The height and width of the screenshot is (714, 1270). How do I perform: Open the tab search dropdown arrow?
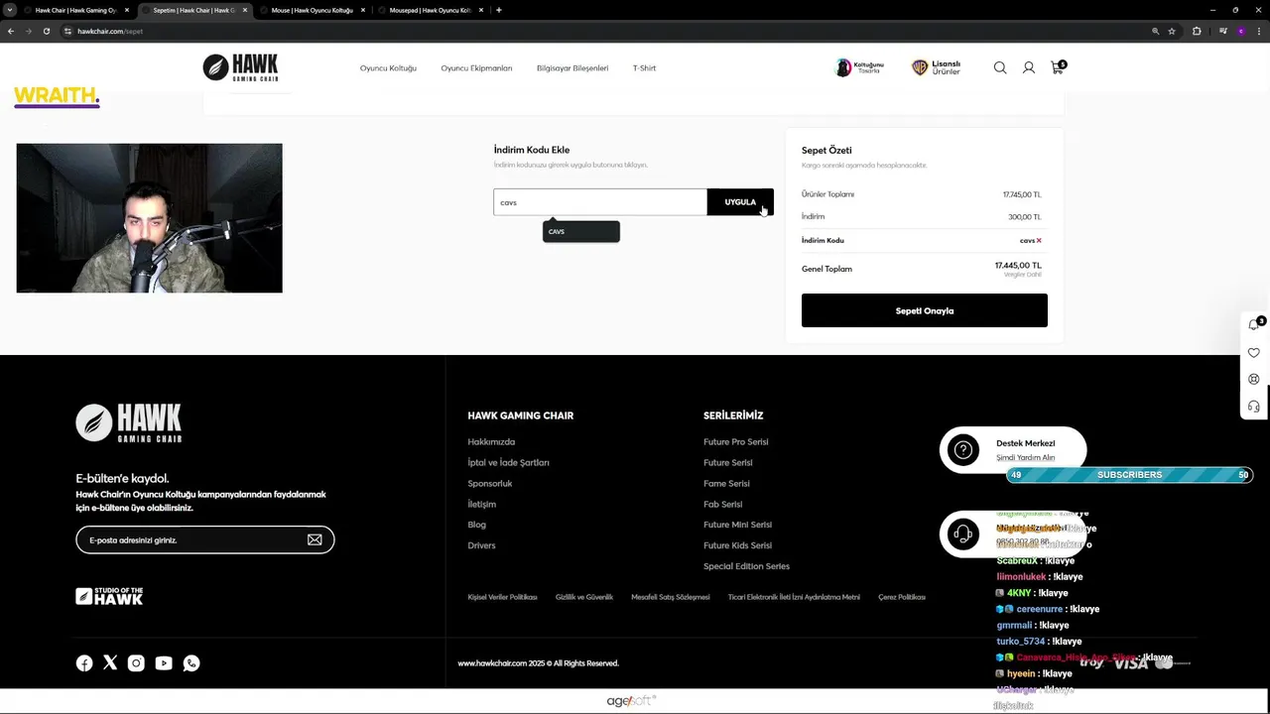[x=10, y=10]
